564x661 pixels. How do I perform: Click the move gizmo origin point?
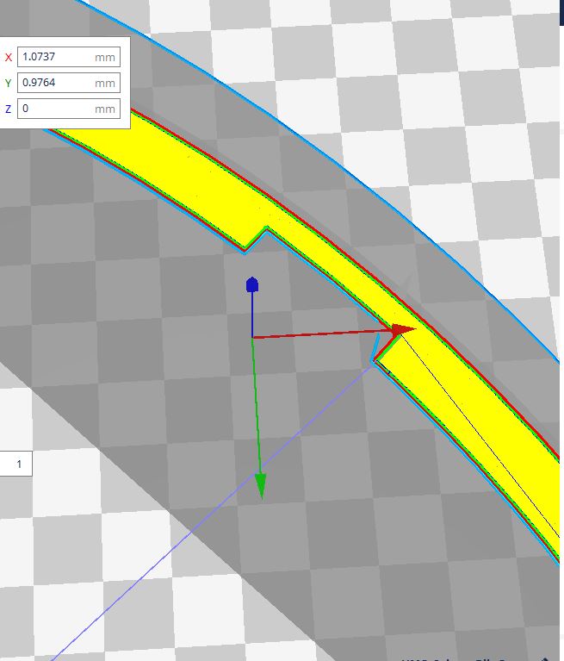tap(252, 337)
